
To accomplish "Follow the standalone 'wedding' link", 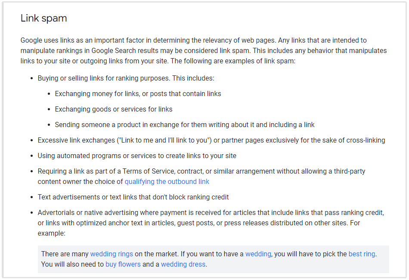I will [x=258, y=254].
